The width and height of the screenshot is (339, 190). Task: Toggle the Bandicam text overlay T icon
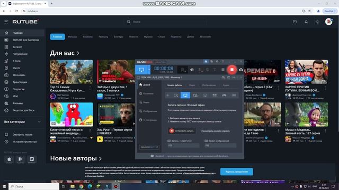[215, 70]
